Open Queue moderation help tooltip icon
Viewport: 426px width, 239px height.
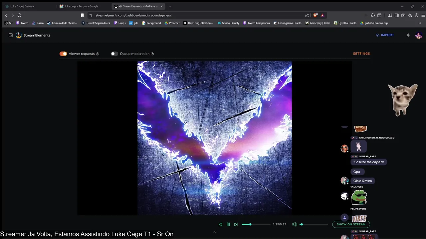(x=152, y=54)
